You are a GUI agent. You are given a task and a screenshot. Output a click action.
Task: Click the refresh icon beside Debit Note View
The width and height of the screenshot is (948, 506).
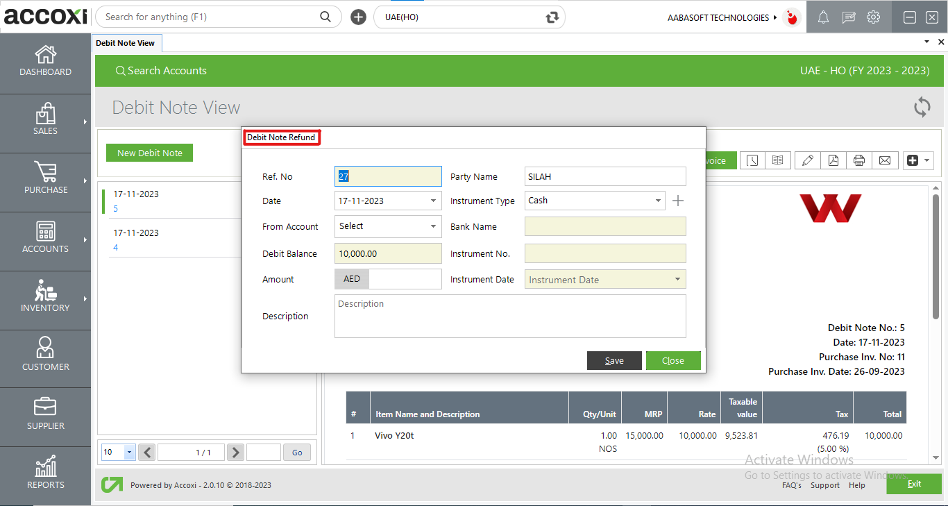point(922,107)
